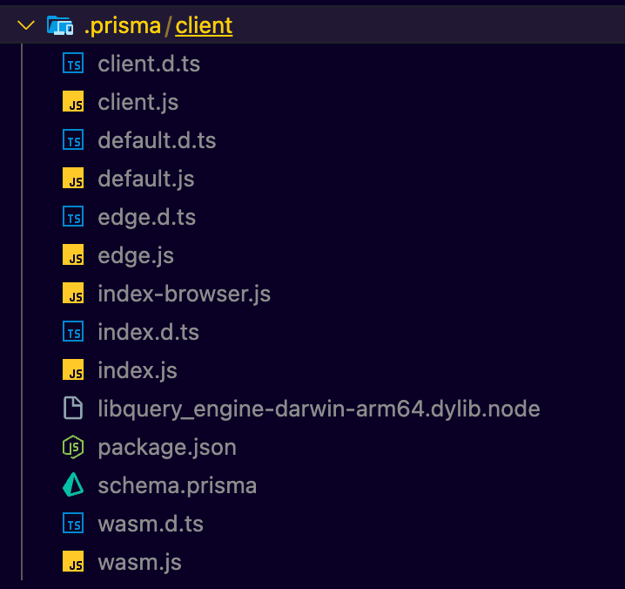The image size is (625, 589).
Task: Click JavaScript icon beside wasm.js
Action: tap(73, 561)
